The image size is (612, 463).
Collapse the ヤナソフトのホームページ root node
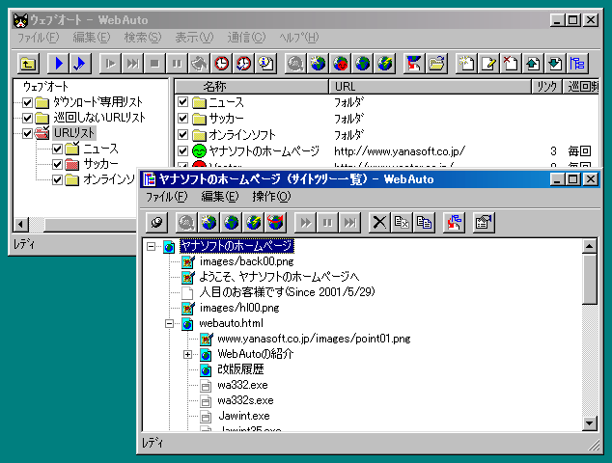pos(151,246)
